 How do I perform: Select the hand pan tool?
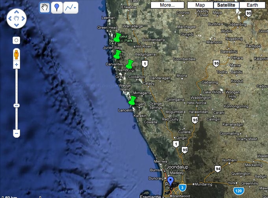[45, 7]
